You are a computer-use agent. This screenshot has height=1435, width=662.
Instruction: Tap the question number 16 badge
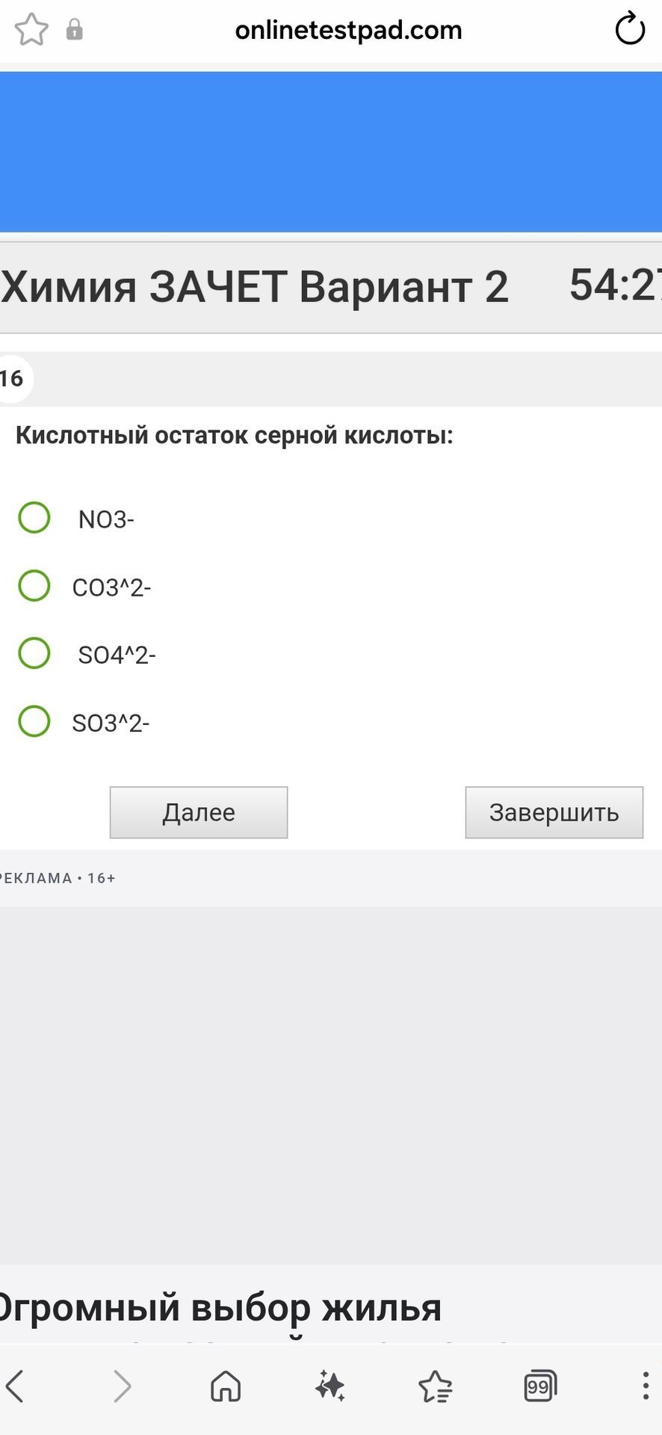point(12,379)
